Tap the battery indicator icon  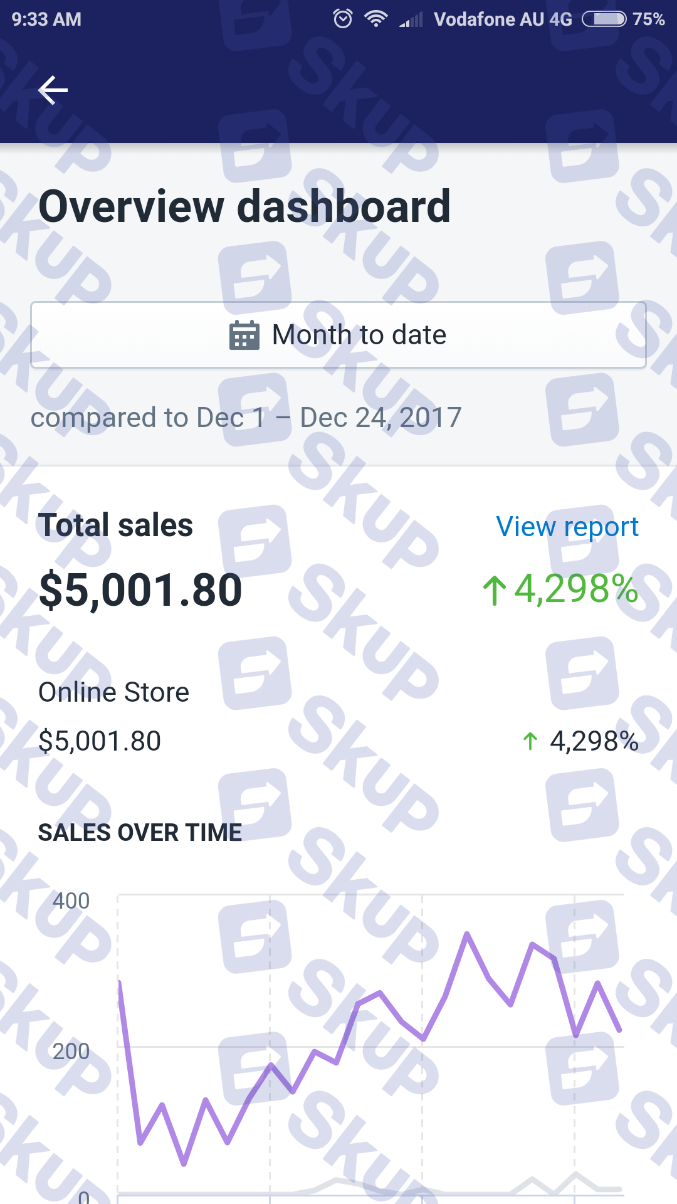(x=604, y=19)
